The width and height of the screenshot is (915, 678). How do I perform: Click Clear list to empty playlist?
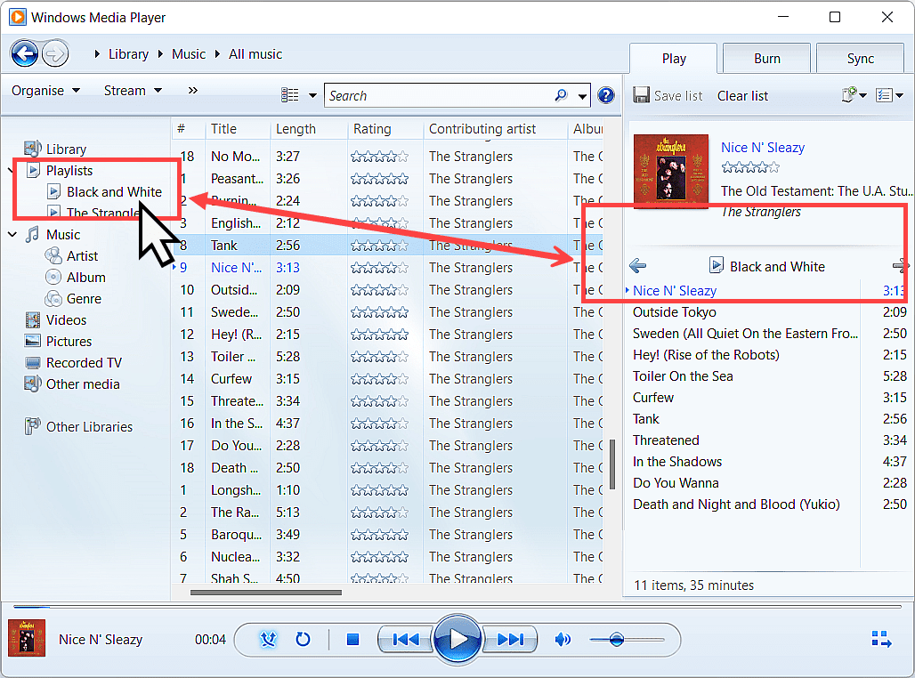coord(742,95)
